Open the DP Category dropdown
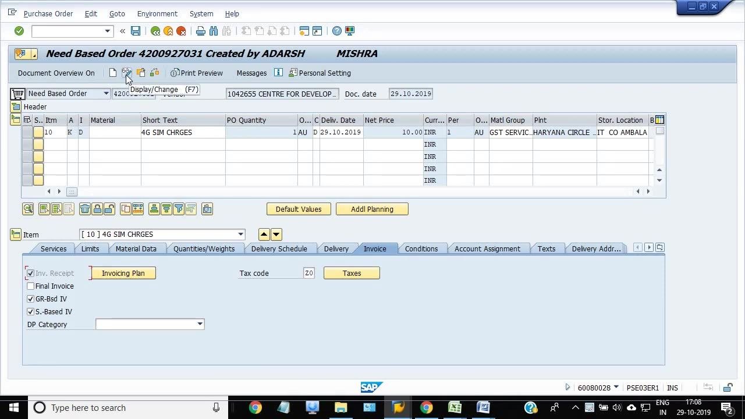745x419 pixels. pyautogui.click(x=200, y=324)
